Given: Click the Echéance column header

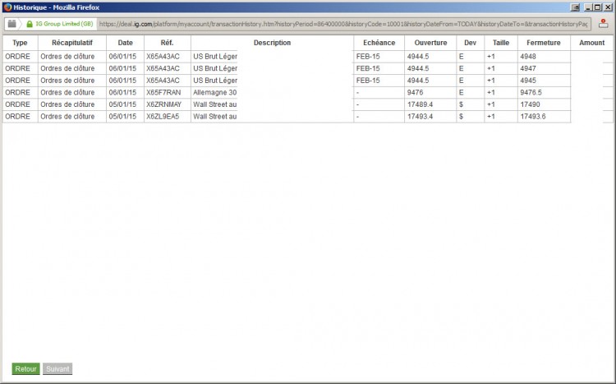Looking at the screenshot, I should point(379,43).
